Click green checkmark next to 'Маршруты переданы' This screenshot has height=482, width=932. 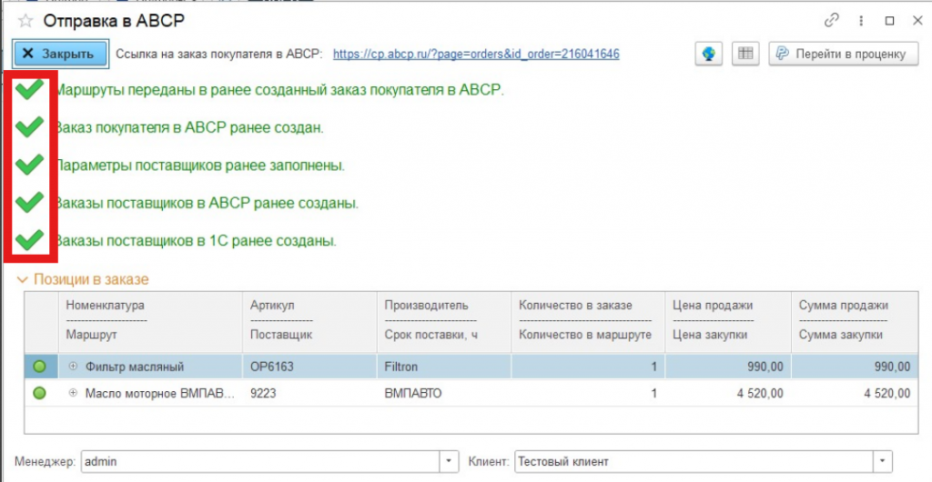[30, 89]
